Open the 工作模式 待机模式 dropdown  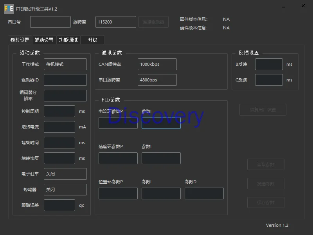65,64
